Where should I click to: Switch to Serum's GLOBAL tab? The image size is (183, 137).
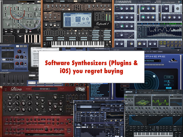point(150,93)
